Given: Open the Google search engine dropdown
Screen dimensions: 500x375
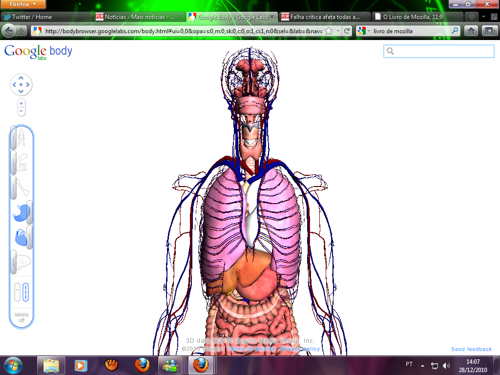Looking at the screenshot, I should point(363,31).
